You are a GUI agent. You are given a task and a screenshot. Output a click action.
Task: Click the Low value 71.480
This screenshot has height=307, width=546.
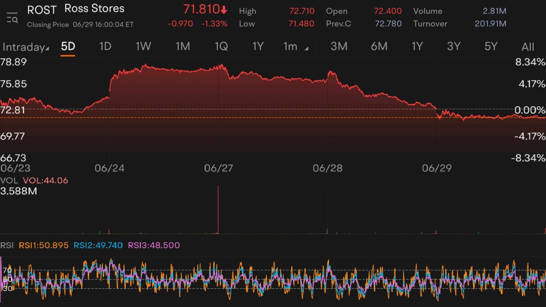[x=301, y=24]
